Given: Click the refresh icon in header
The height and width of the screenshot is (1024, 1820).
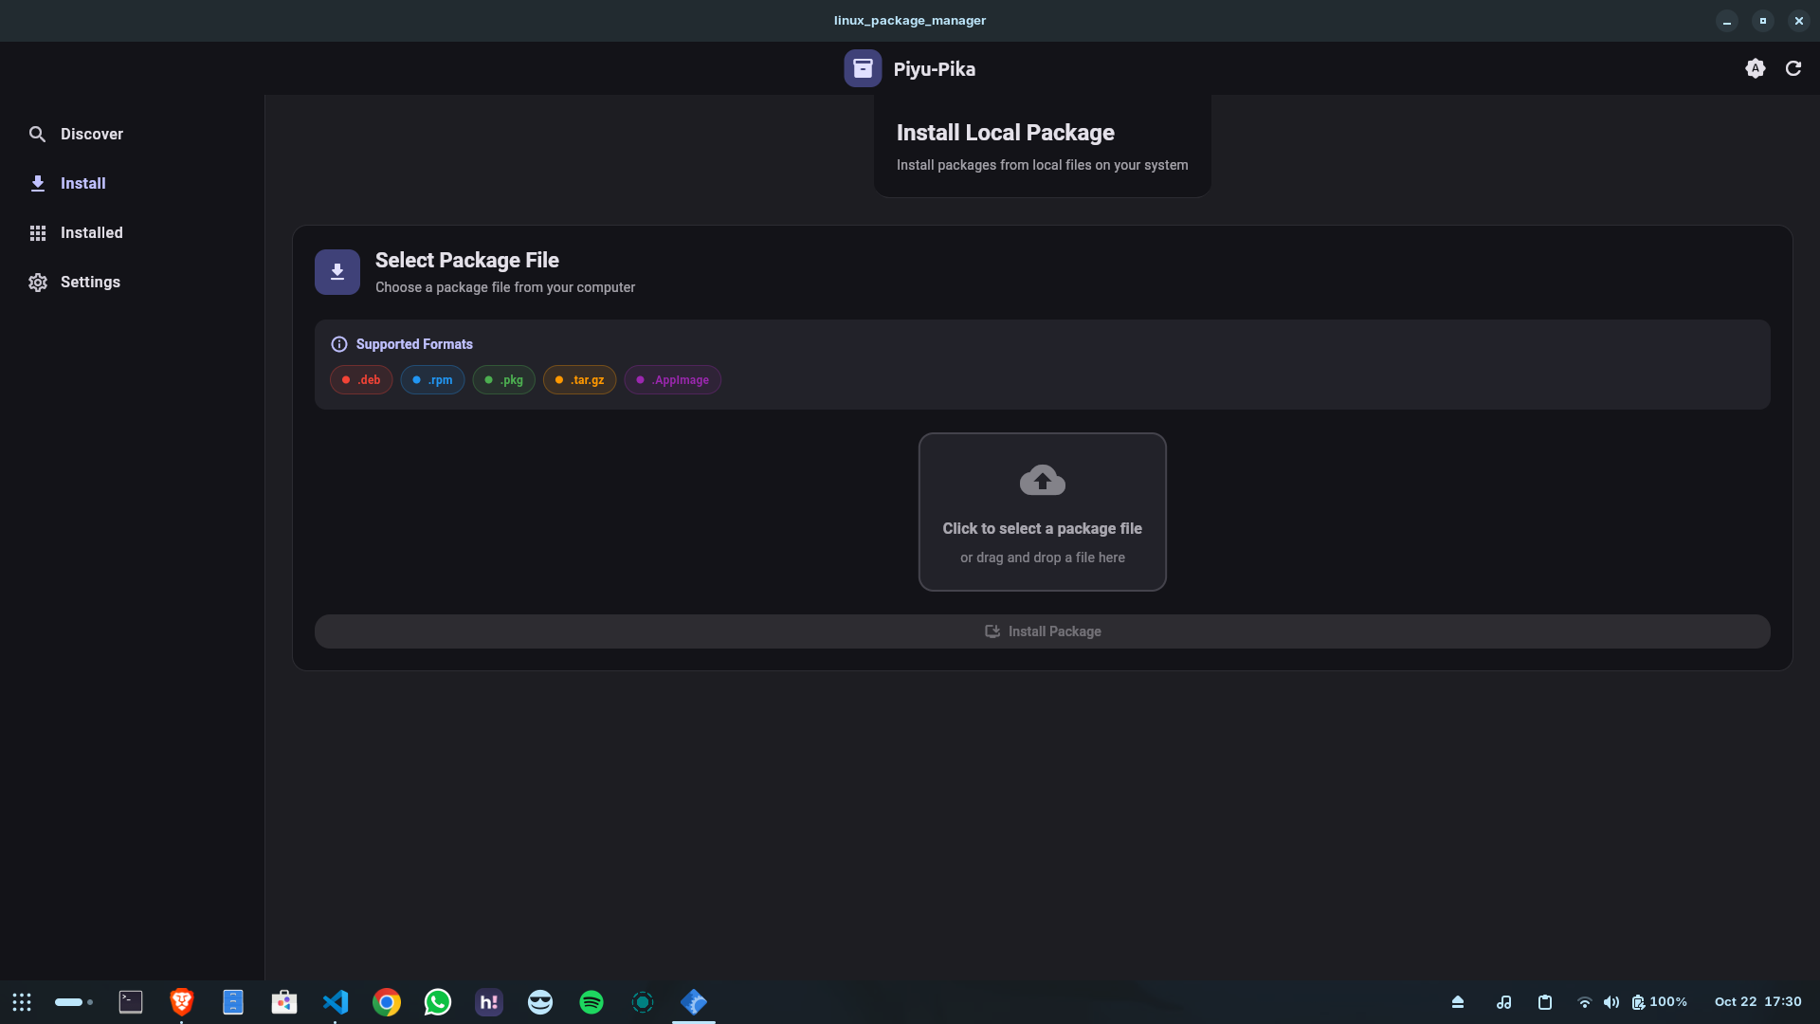Looking at the screenshot, I should 1793,68.
